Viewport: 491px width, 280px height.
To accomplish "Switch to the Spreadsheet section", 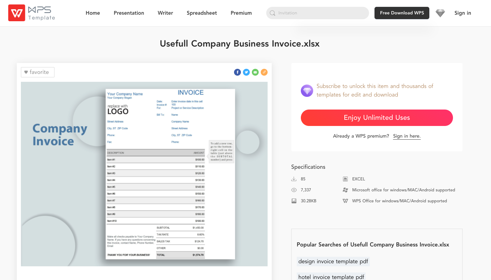I will pos(201,13).
